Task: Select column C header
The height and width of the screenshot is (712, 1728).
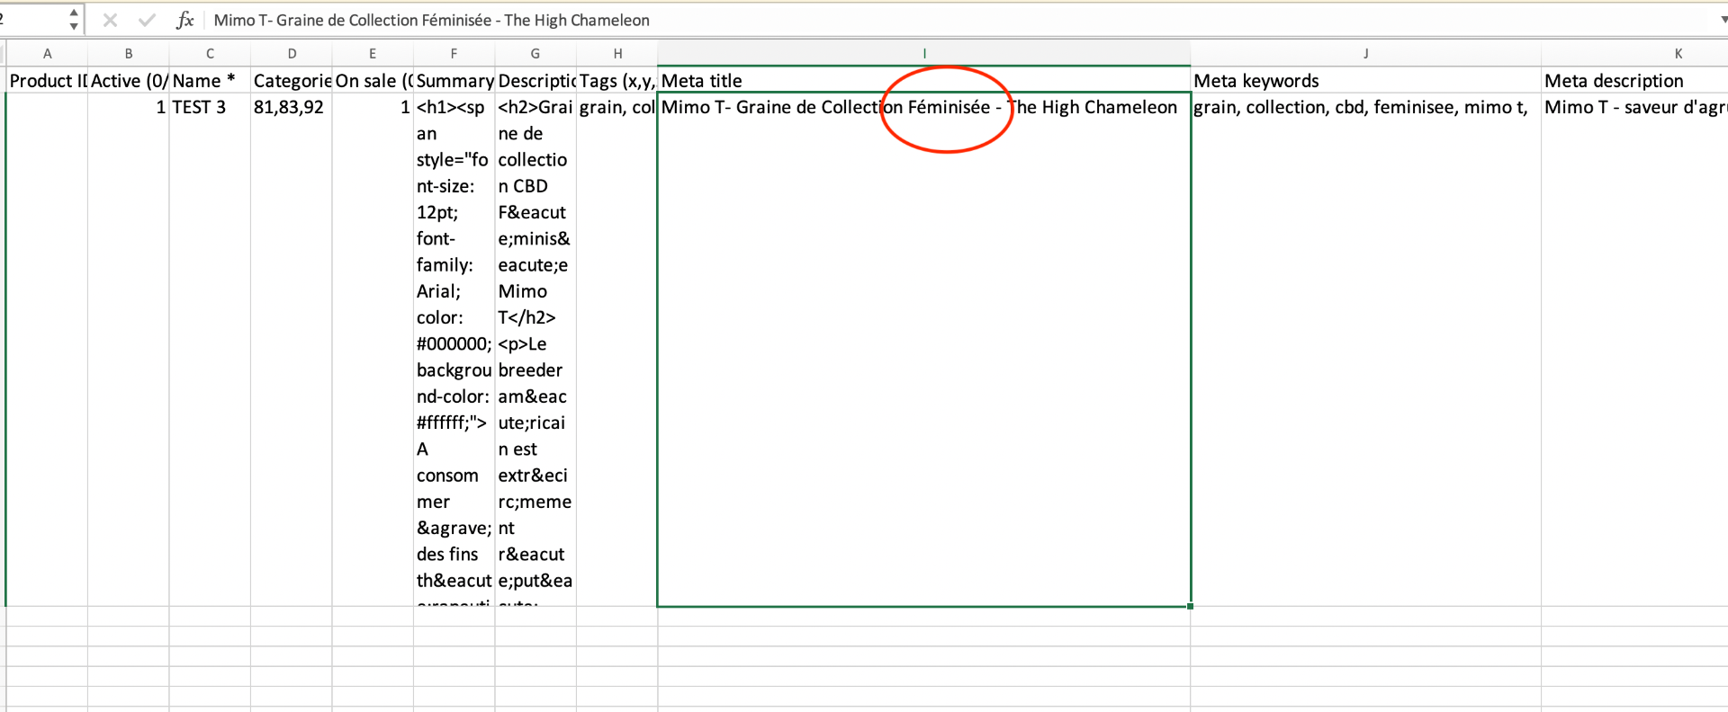Action: (210, 54)
